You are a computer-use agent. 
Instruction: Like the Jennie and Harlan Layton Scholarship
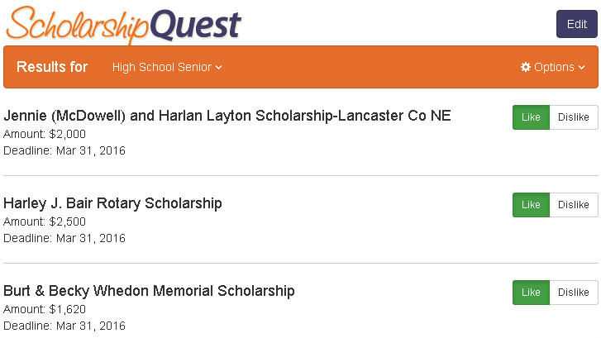[531, 117]
